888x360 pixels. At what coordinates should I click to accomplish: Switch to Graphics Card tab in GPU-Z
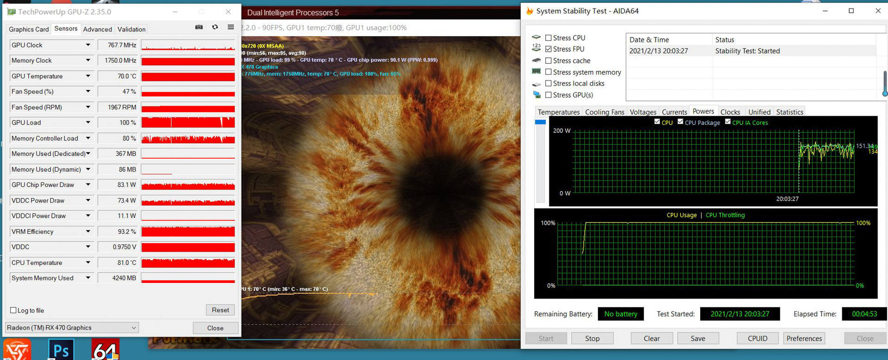pos(29,29)
